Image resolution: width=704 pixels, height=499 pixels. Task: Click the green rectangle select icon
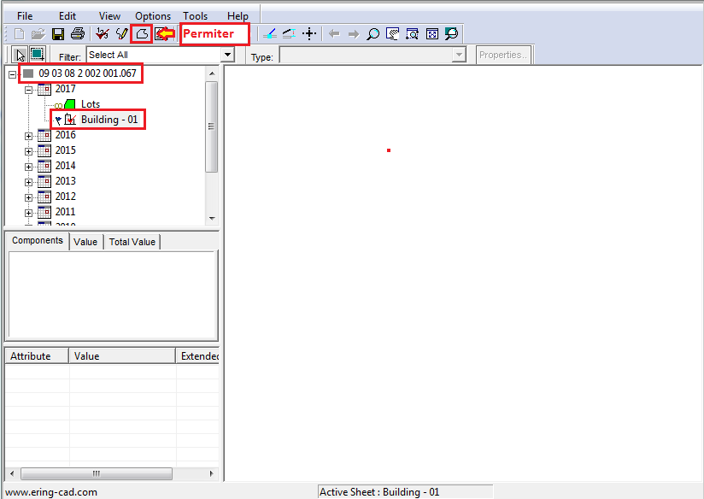(37, 55)
